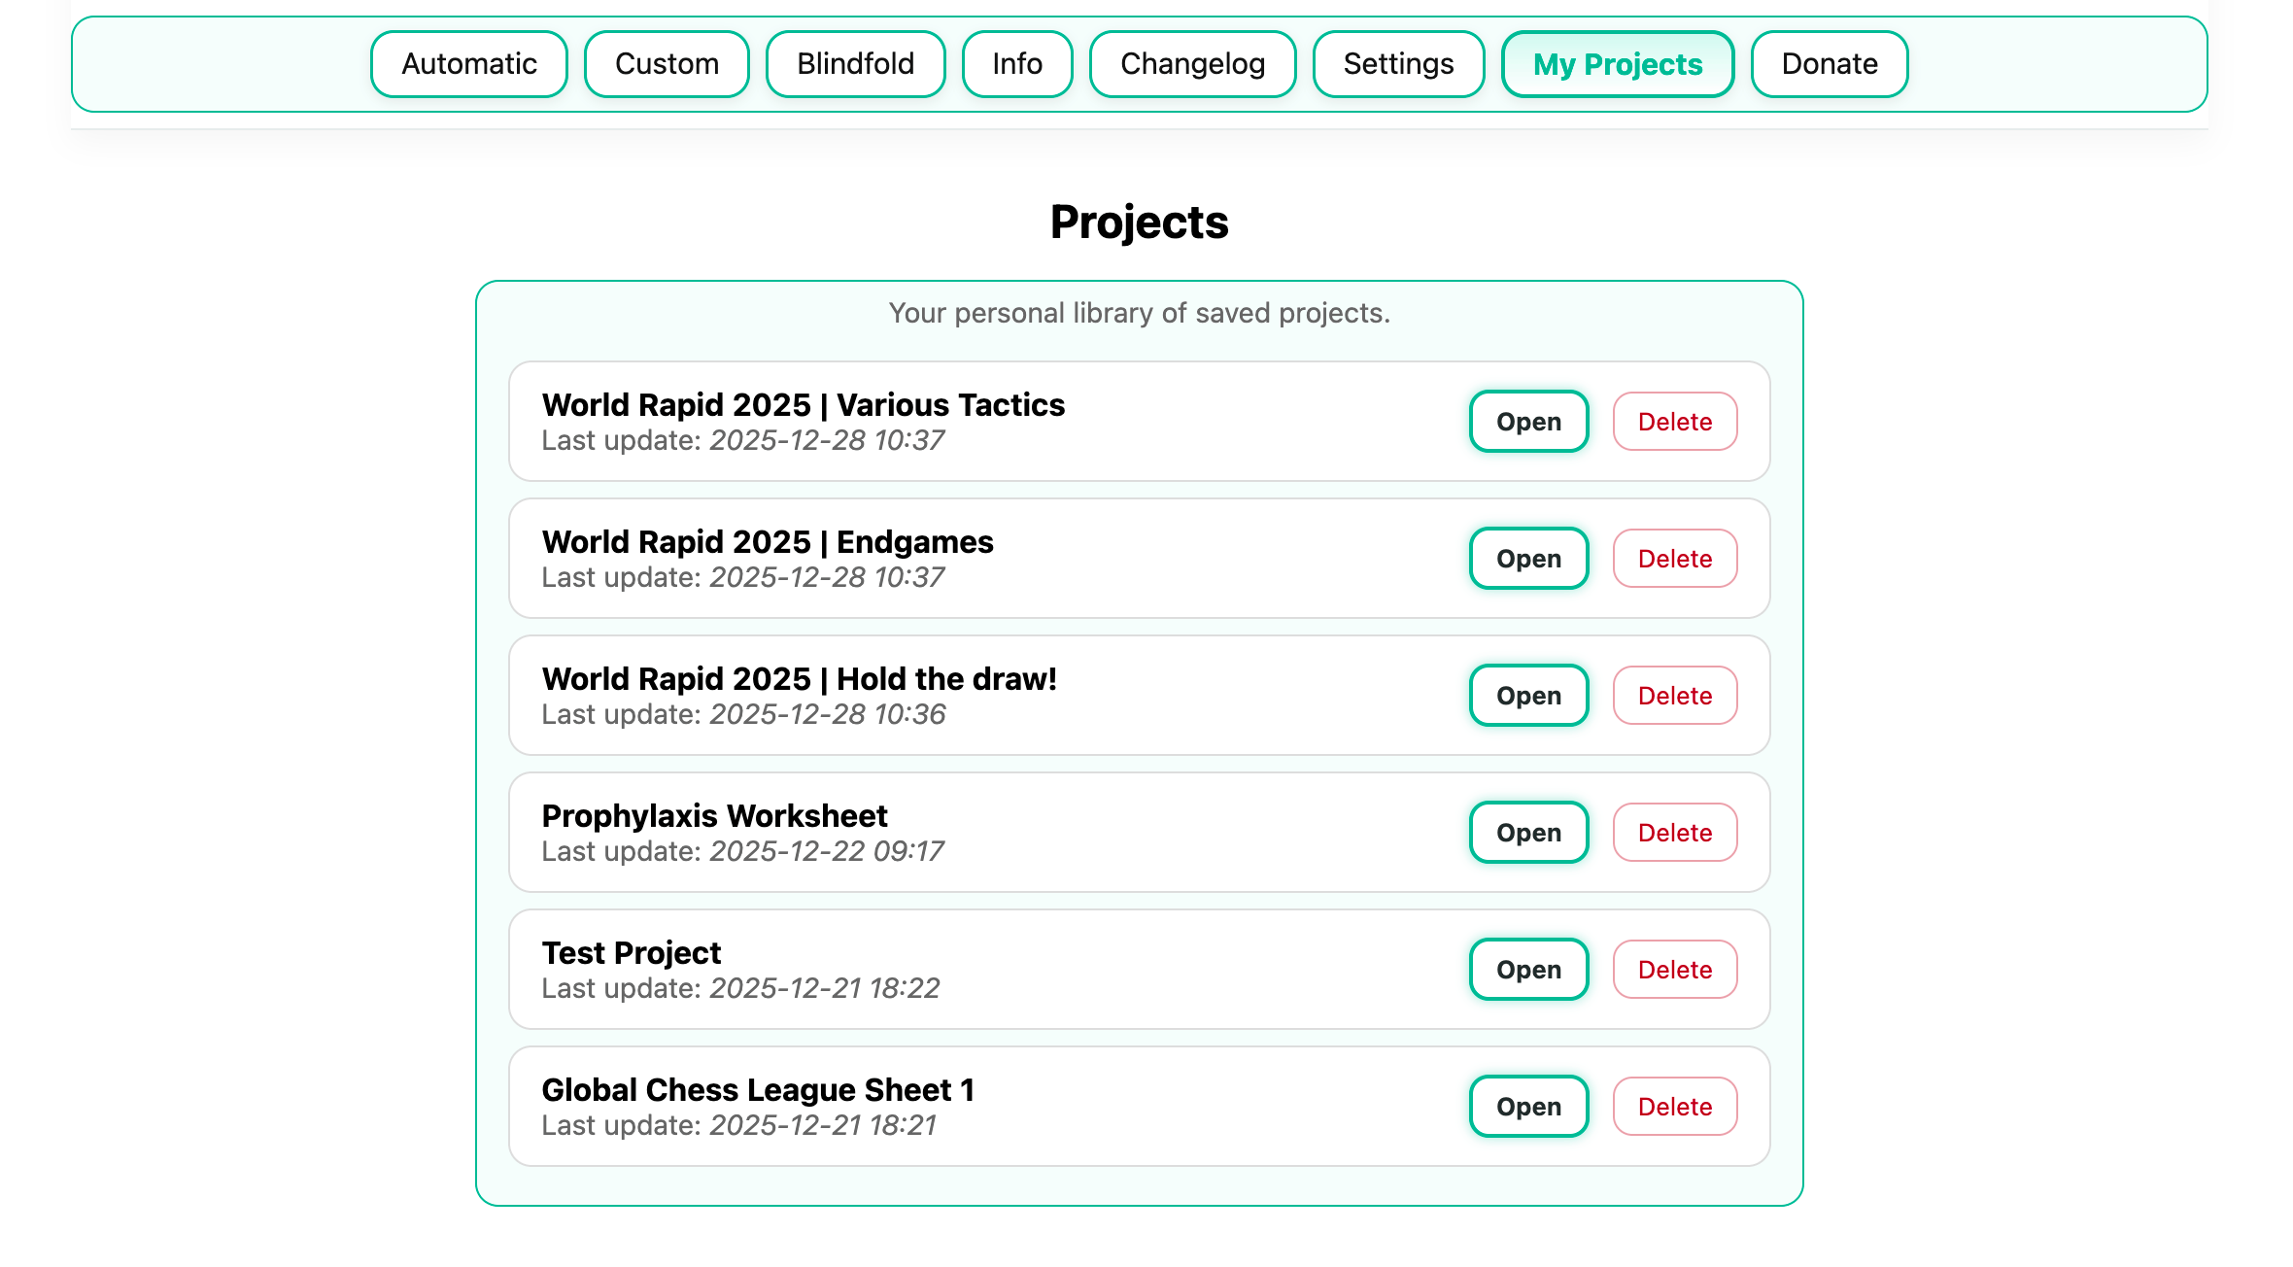Delete World Rapid 2025 Various Tactics project
The height and width of the screenshot is (1267, 2293).
[1674, 422]
